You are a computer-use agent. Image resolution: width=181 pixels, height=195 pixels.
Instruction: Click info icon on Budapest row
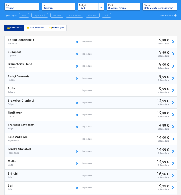[76, 54]
